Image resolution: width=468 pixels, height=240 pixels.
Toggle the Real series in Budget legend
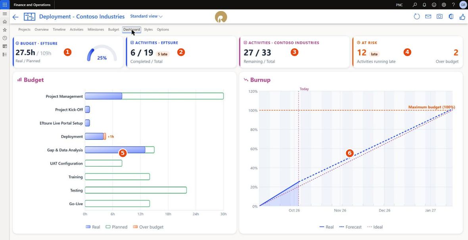tap(93, 227)
